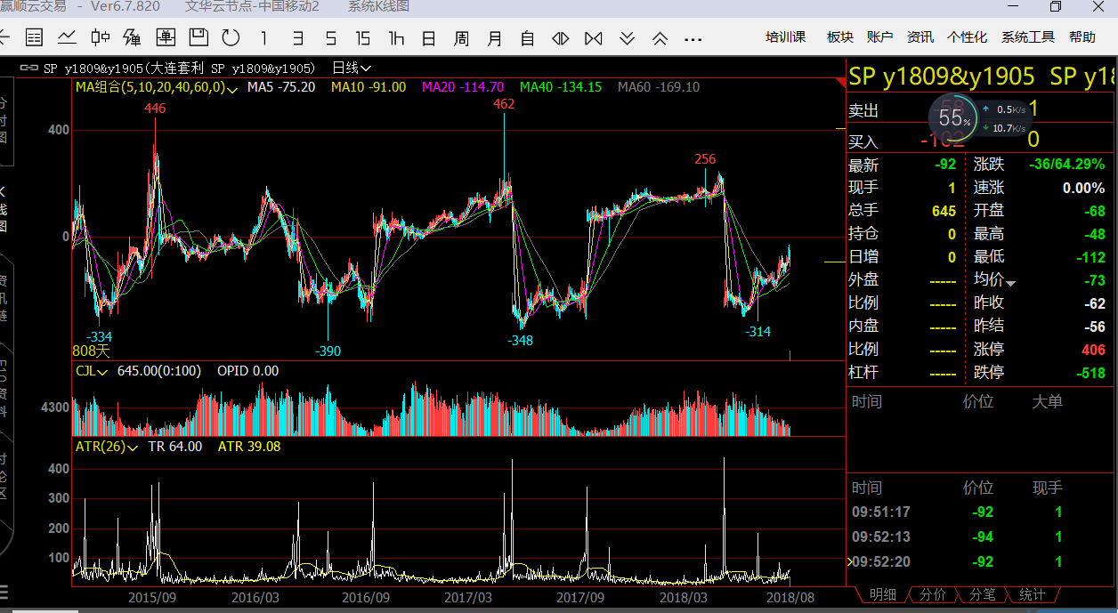The image size is (1118, 613).
Task: Open the 系统工具 menu
Action: [x=1027, y=37]
